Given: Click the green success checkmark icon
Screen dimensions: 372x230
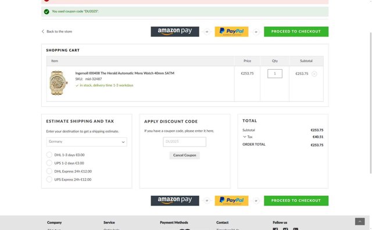Looking at the screenshot, I should pos(46,12).
